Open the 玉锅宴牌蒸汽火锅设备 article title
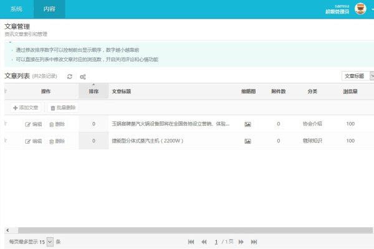This screenshot has height=249, width=374. (171, 124)
